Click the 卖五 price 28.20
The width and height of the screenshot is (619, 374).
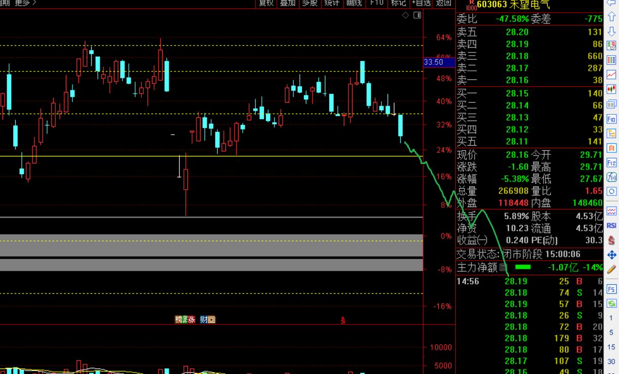[x=517, y=32]
